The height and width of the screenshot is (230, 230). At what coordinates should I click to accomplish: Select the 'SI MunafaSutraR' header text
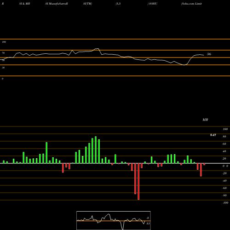[x=57, y=4]
